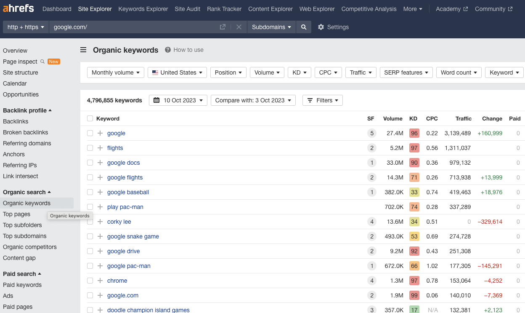Click SF badge 4 in corky lee row
The height and width of the screenshot is (313, 525).
click(x=371, y=222)
